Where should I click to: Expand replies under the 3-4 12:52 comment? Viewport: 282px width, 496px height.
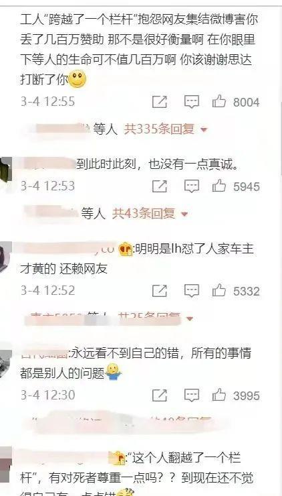190,319
